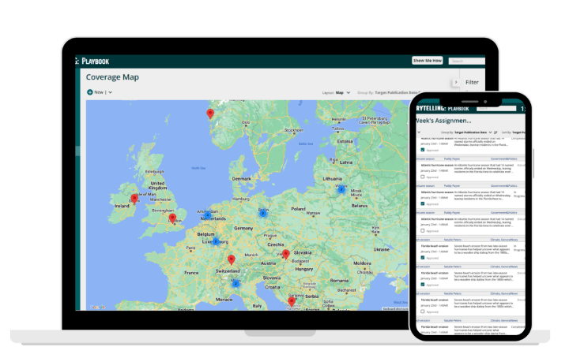This screenshot has width=569, height=358.
Task: Open phone Group By Target Publication Date dropdown
Action: pyautogui.click(x=466, y=132)
